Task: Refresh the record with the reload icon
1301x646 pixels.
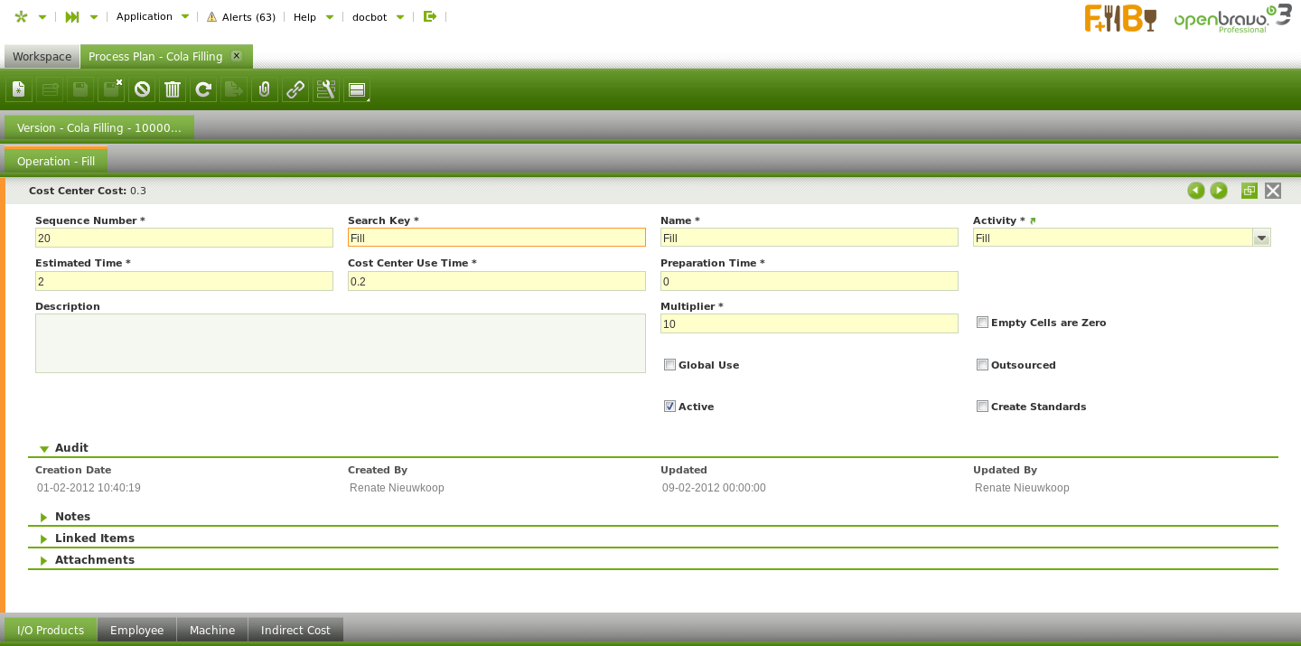Action: [203, 89]
